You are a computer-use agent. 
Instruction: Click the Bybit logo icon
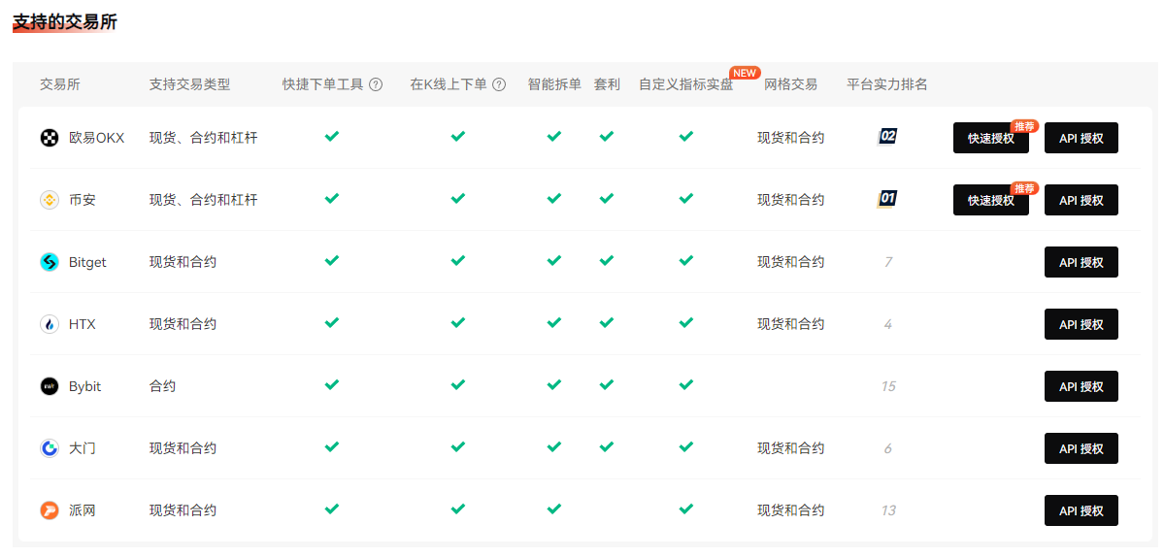[49, 386]
